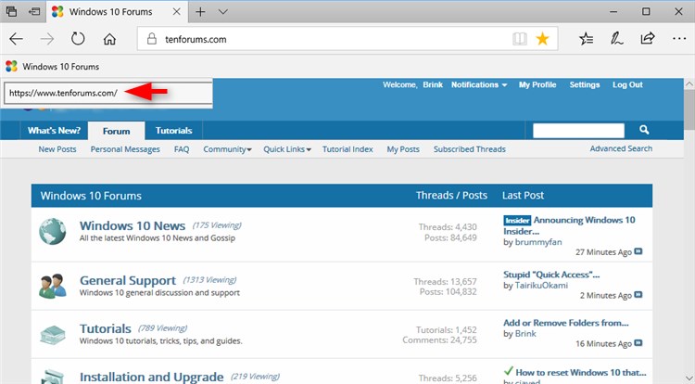Click the forum search magnifier icon

644,130
